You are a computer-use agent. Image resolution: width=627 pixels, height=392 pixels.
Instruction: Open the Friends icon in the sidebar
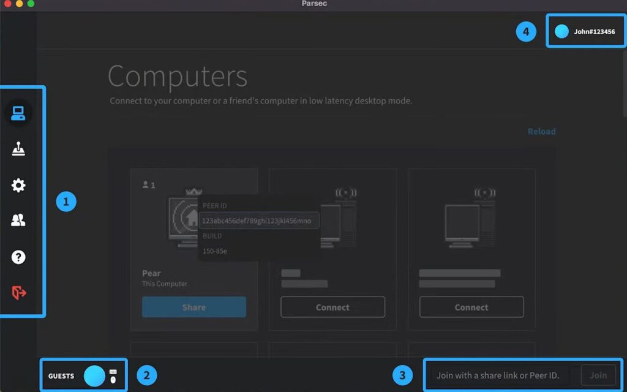[18, 221]
